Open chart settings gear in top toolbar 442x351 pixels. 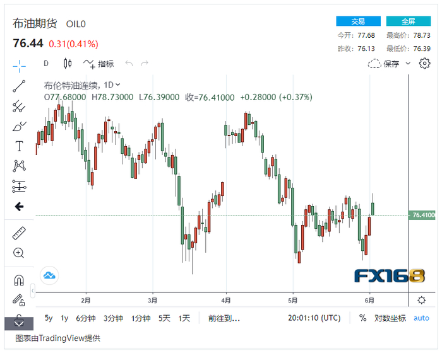click(x=424, y=63)
